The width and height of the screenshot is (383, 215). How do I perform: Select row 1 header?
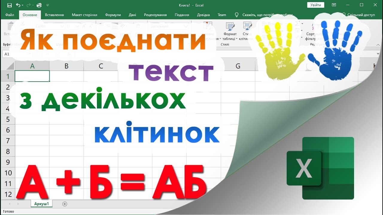(x=8, y=76)
